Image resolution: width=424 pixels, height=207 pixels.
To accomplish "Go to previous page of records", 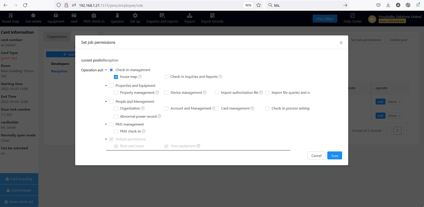I will [388, 131].
